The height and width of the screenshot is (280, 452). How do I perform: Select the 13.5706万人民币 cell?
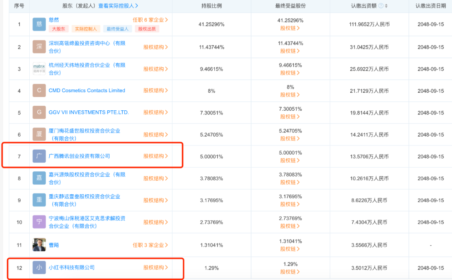(x=369, y=157)
